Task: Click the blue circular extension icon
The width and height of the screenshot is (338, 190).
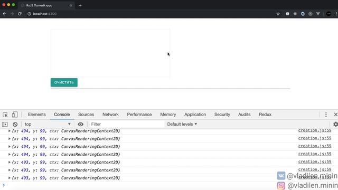Action: (303, 14)
